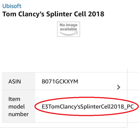This screenshot has width=139, height=137.
Task: Click the word 'Item' in label column
Action: 14,99
